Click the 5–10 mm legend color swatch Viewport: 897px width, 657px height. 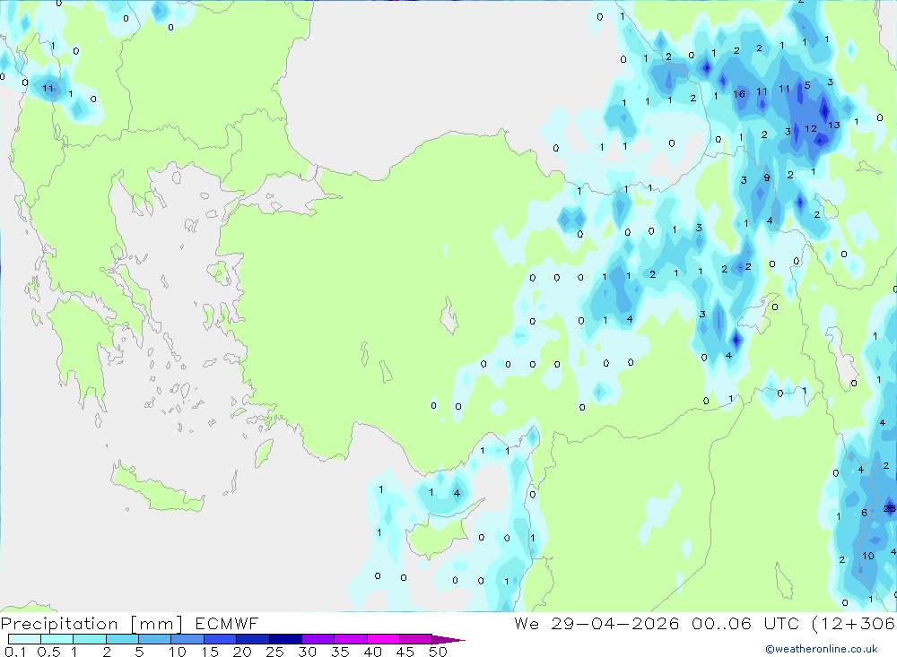(155, 639)
